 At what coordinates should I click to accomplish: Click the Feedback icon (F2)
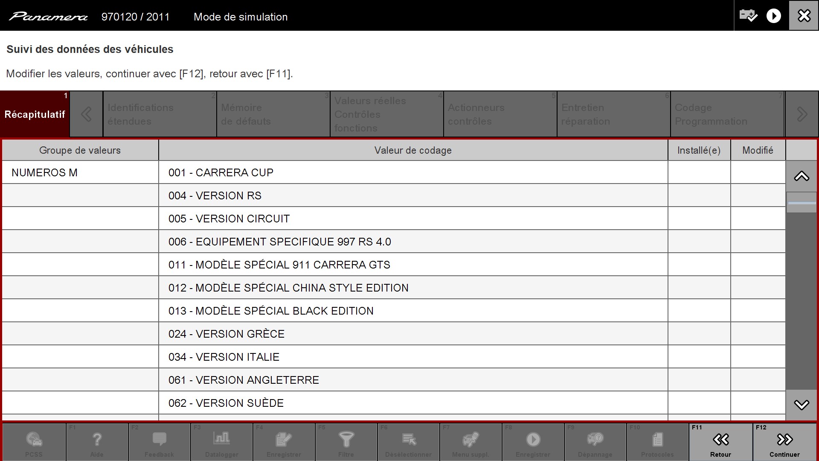pos(159,442)
